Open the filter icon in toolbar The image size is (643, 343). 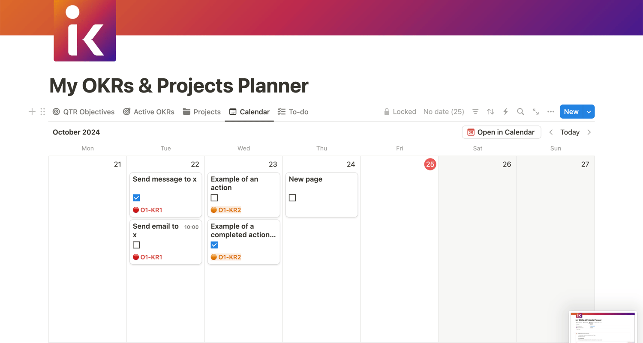pyautogui.click(x=475, y=112)
